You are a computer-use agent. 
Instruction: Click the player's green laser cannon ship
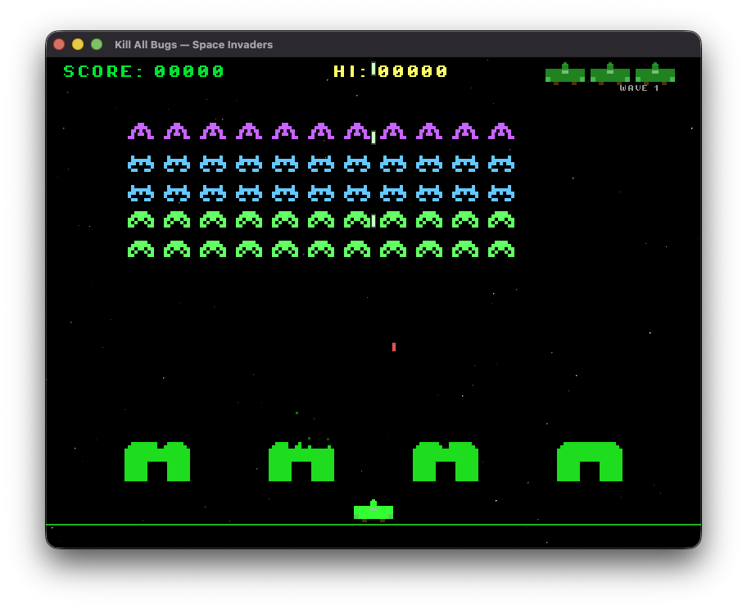click(373, 511)
